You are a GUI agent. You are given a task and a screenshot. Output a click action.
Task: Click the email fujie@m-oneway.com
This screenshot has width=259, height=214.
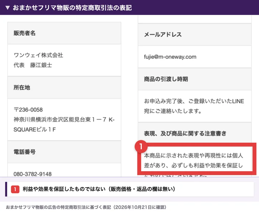tap(170, 57)
